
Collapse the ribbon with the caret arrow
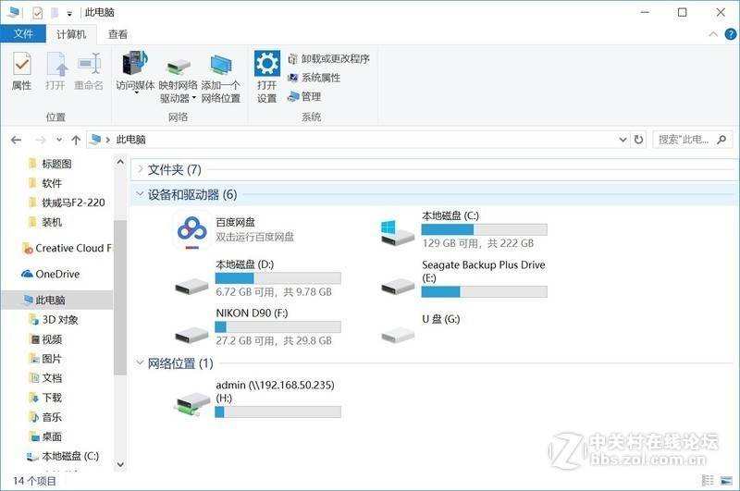[x=713, y=34]
